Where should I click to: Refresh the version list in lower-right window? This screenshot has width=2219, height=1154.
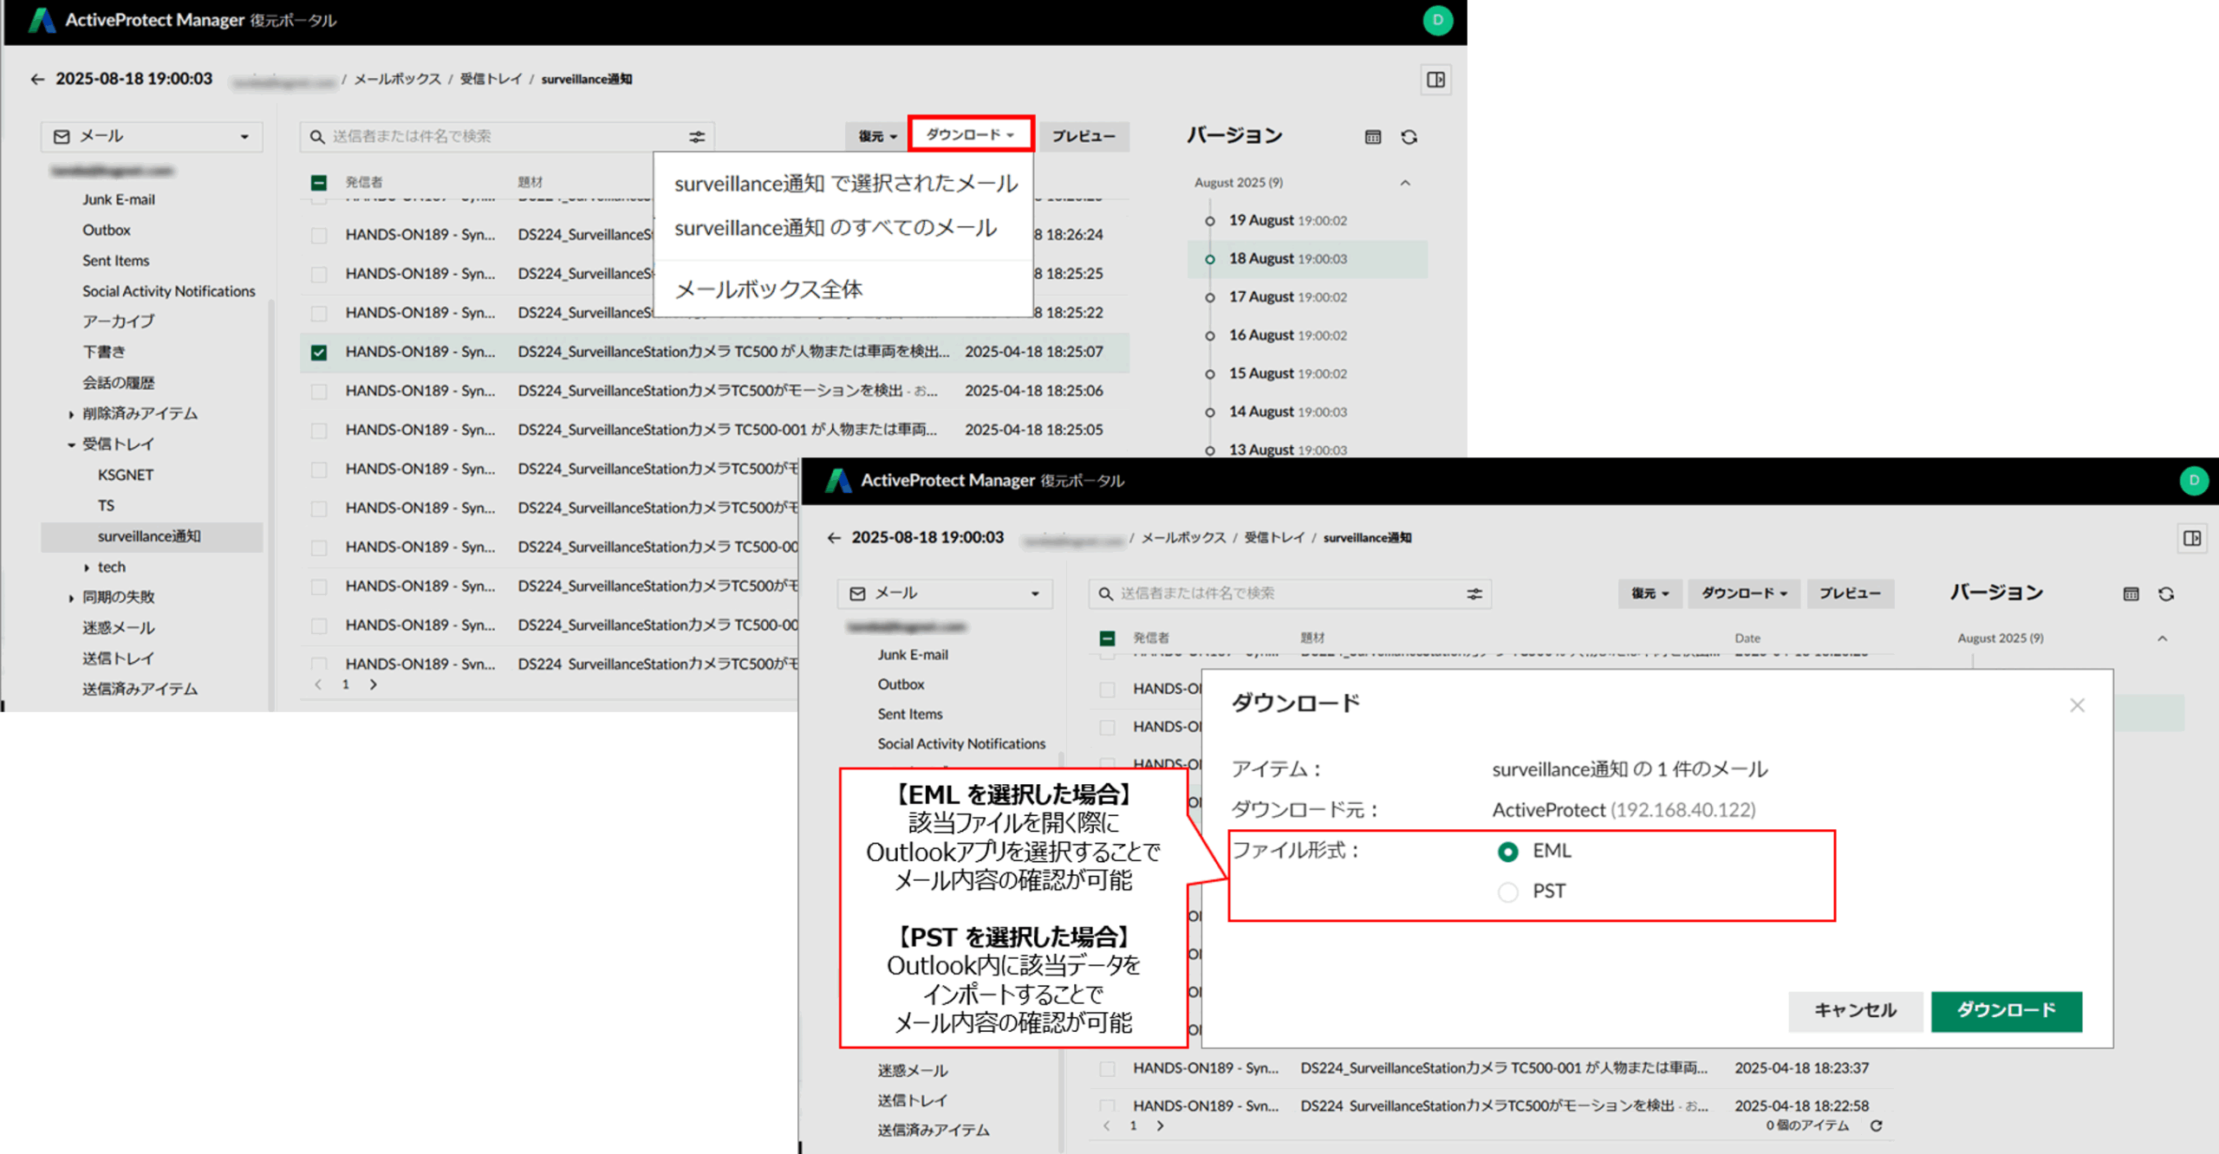(2166, 593)
